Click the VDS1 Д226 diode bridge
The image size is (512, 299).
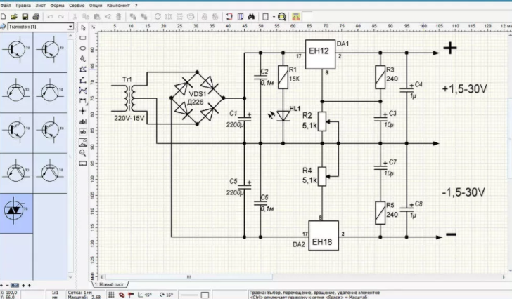click(x=197, y=98)
